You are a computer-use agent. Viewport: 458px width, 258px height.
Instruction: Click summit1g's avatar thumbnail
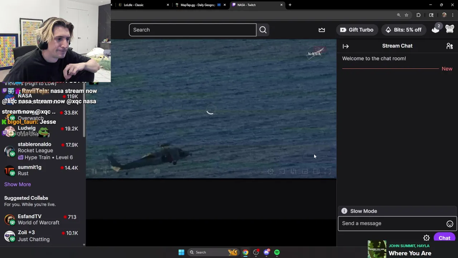tap(10, 171)
